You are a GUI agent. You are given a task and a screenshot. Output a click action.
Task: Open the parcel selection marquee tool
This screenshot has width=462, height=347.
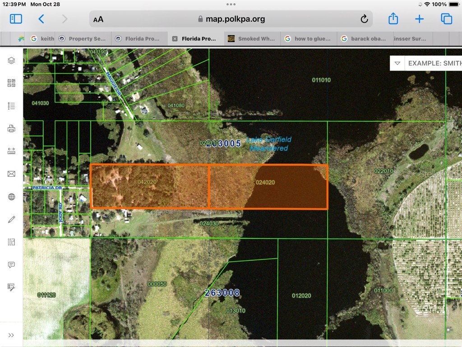(x=11, y=242)
